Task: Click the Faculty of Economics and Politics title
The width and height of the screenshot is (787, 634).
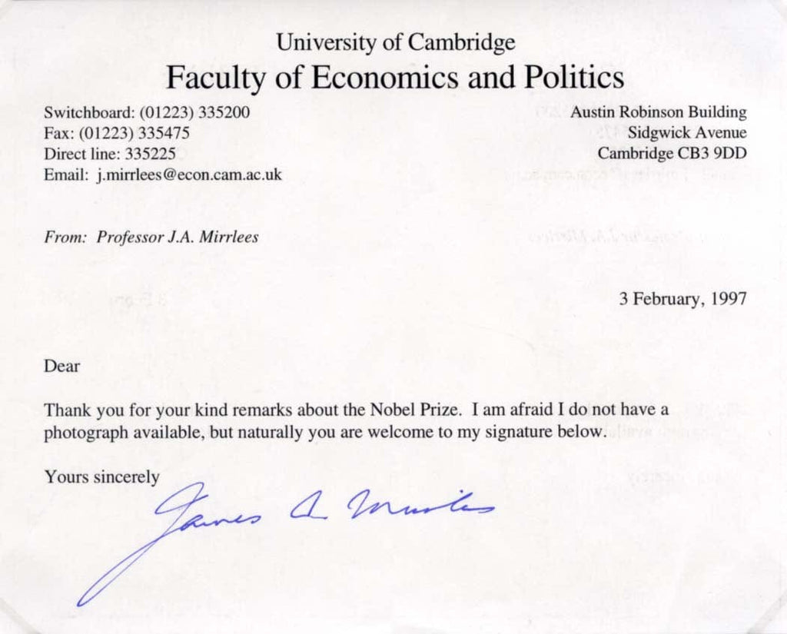Action: coord(395,77)
